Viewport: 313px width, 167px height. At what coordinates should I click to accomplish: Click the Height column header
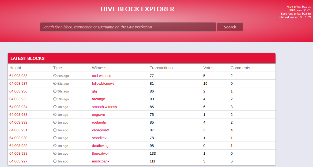pos(15,68)
